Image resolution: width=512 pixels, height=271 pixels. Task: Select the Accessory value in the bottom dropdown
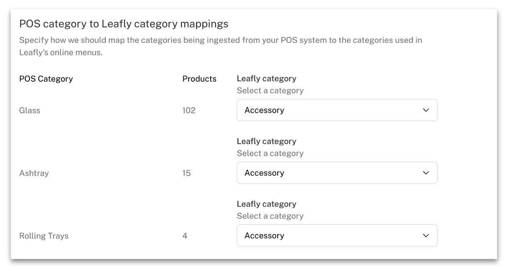coord(265,235)
